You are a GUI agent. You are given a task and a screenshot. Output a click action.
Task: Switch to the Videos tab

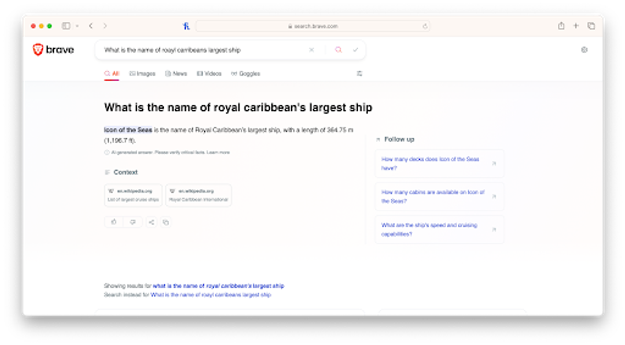pos(209,73)
